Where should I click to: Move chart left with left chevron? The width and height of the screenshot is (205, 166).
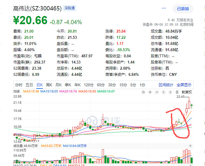click(x=163, y=92)
